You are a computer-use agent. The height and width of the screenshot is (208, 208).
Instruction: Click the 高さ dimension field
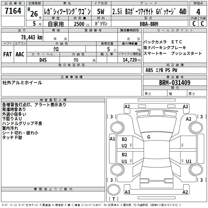pos(197,94)
